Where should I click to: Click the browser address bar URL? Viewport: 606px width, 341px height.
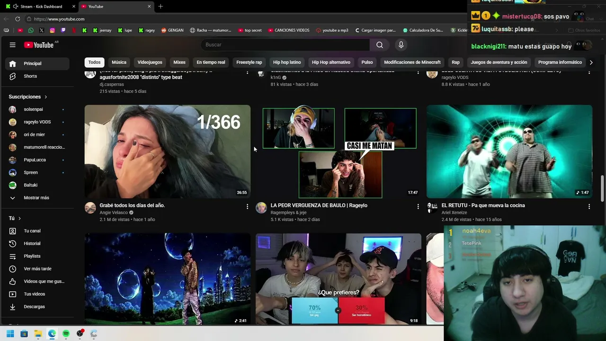click(x=59, y=19)
